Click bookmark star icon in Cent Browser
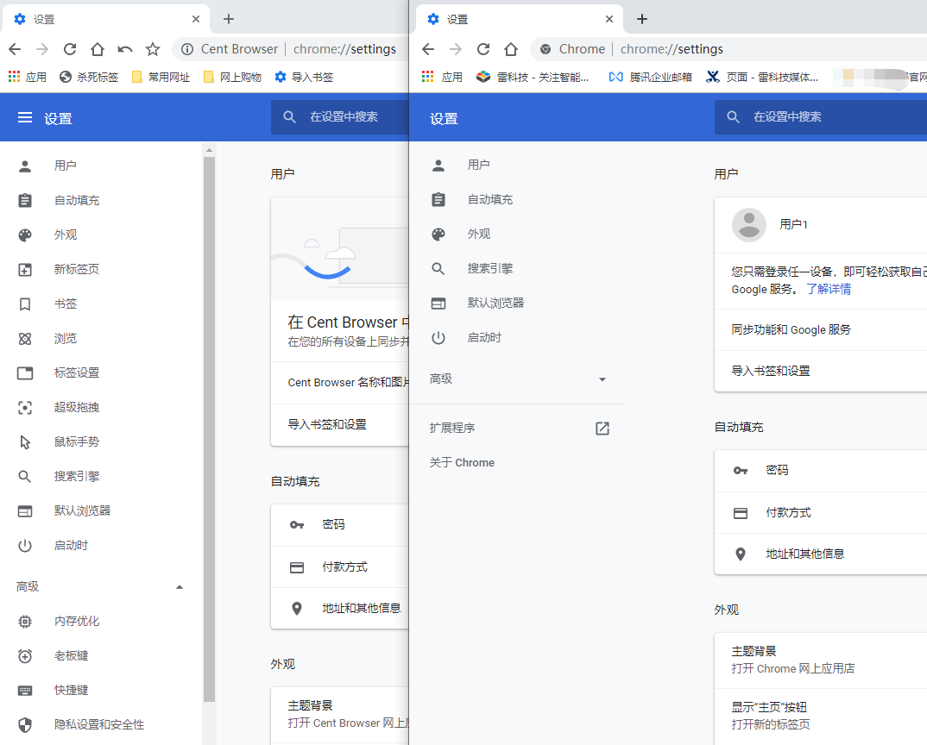927x745 pixels. click(153, 49)
